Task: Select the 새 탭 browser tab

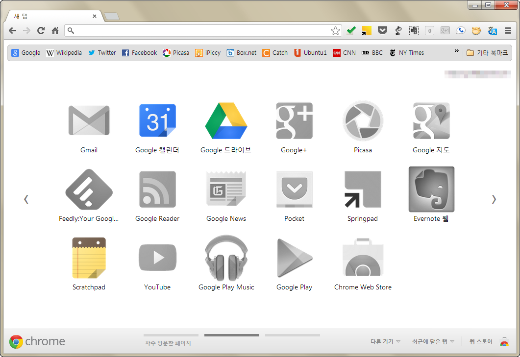Action: (55, 16)
